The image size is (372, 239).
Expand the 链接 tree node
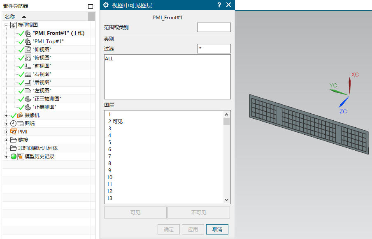7,140
